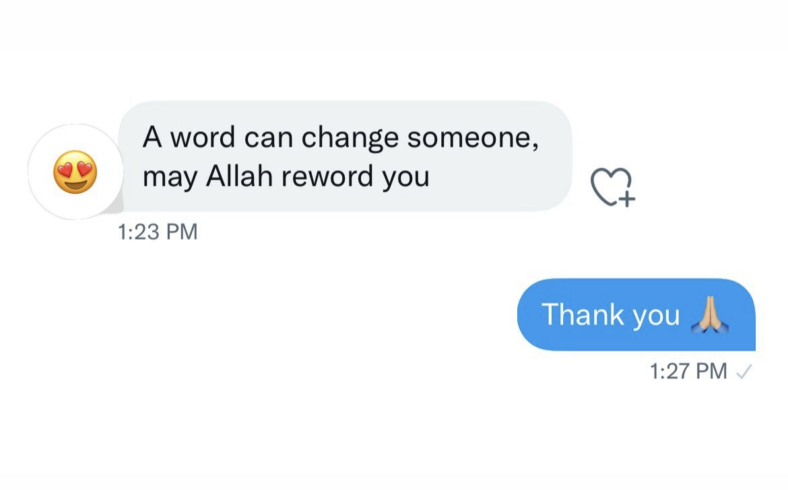Image resolution: width=788 pixels, height=490 pixels.
Task: Select the gray received message bubble
Action: [345, 156]
